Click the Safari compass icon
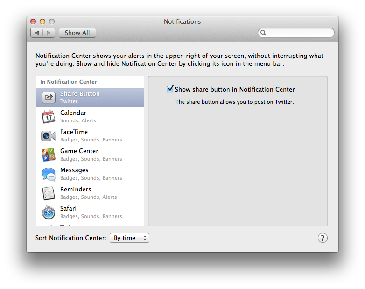The width and height of the screenshot is (365, 289). (49, 212)
